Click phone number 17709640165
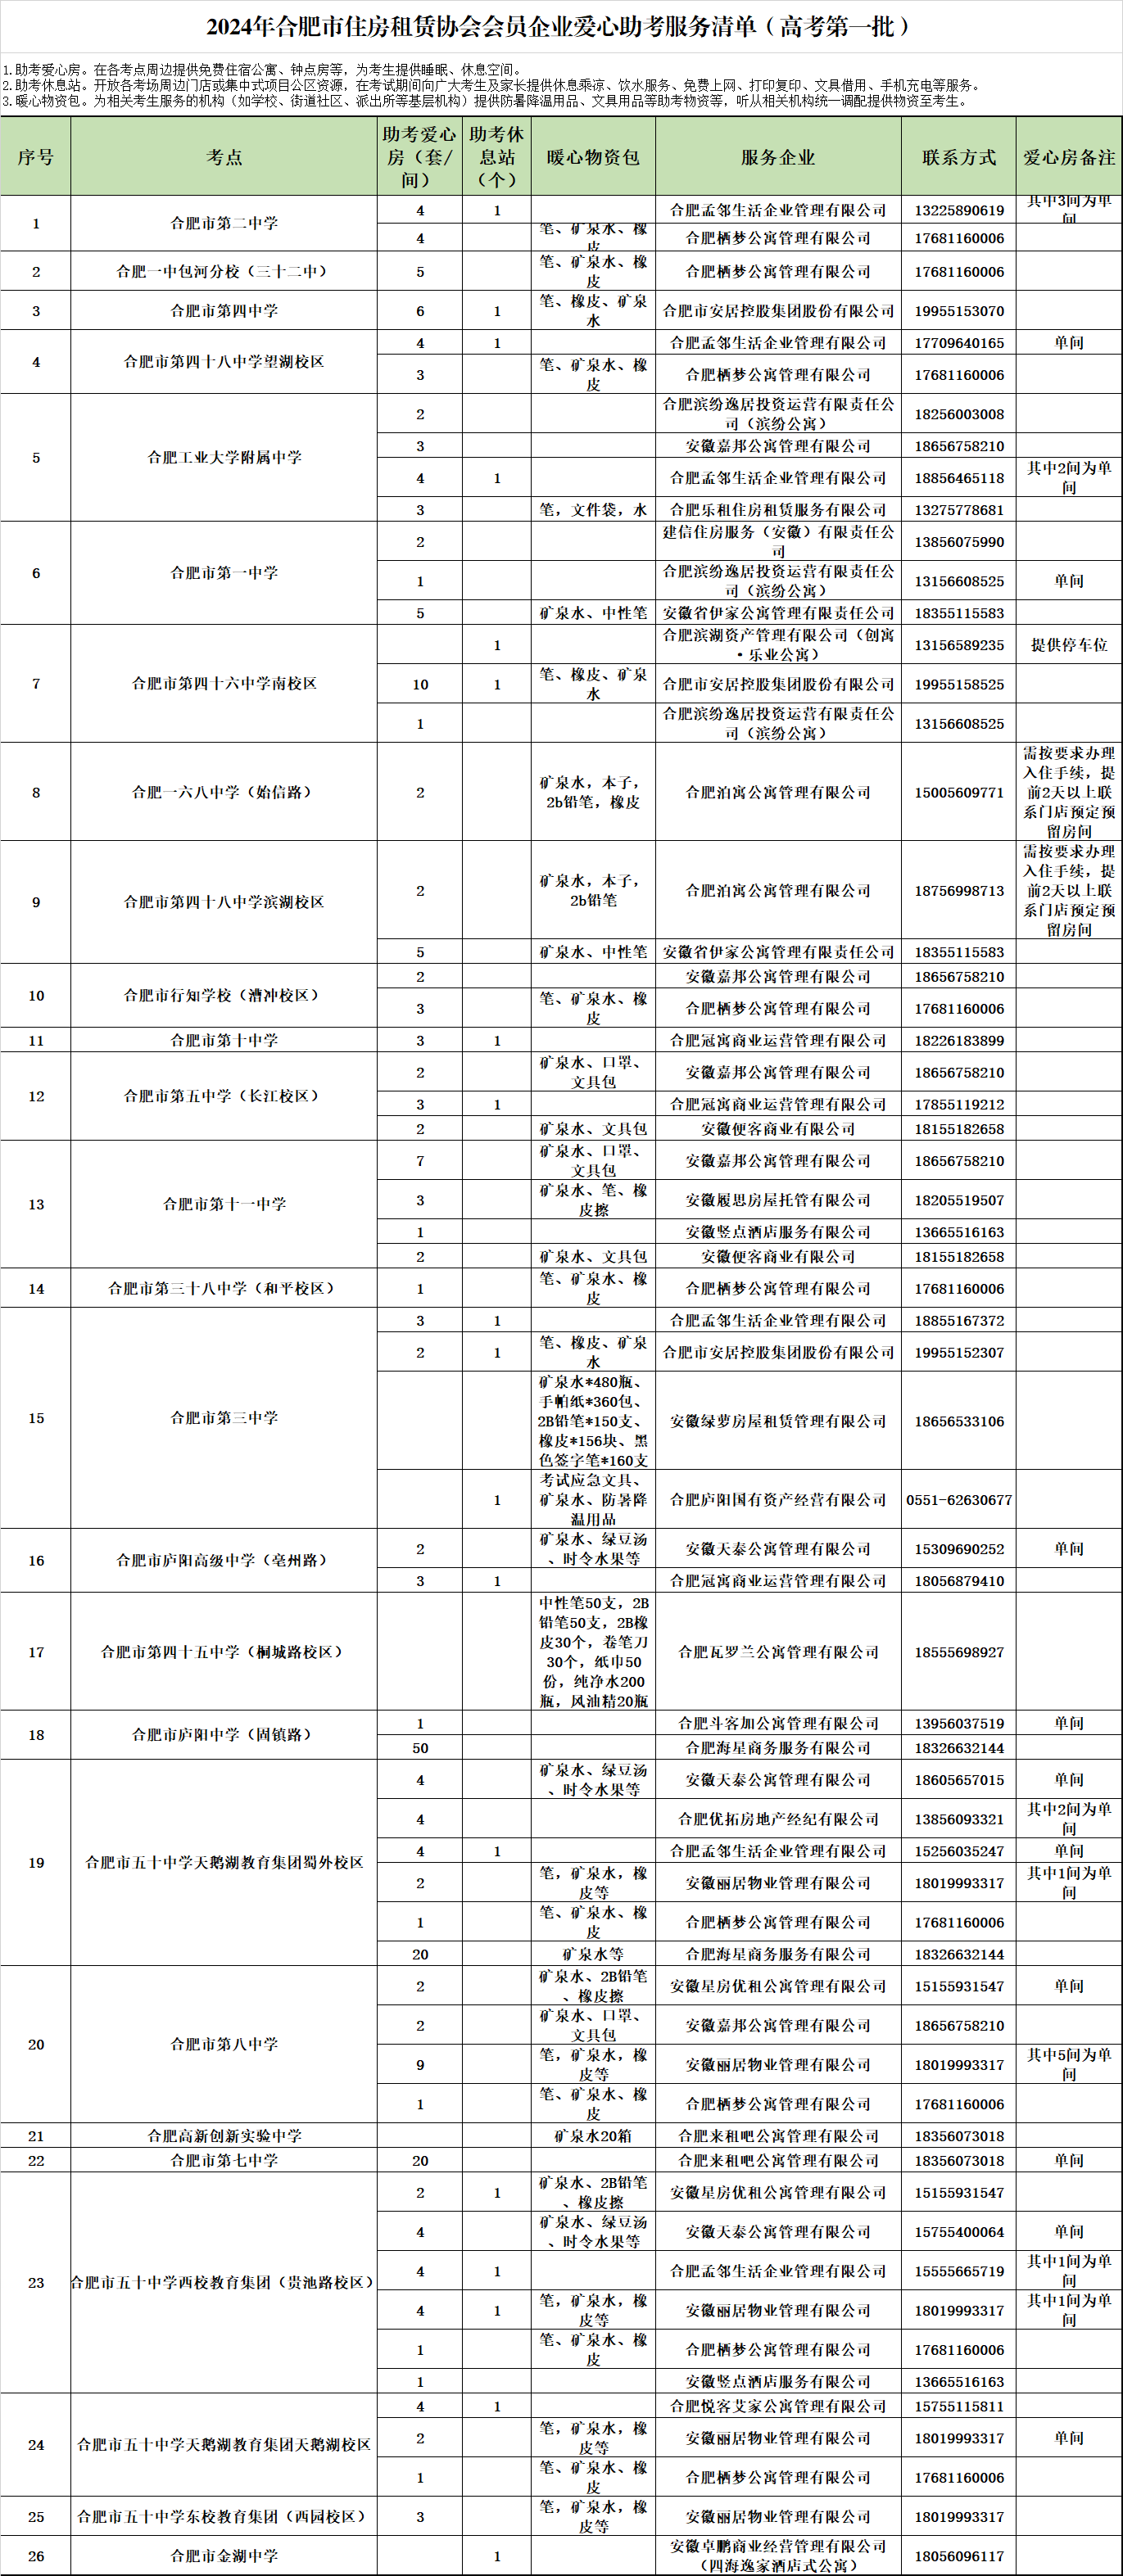The height and width of the screenshot is (2576, 1123). (959, 343)
